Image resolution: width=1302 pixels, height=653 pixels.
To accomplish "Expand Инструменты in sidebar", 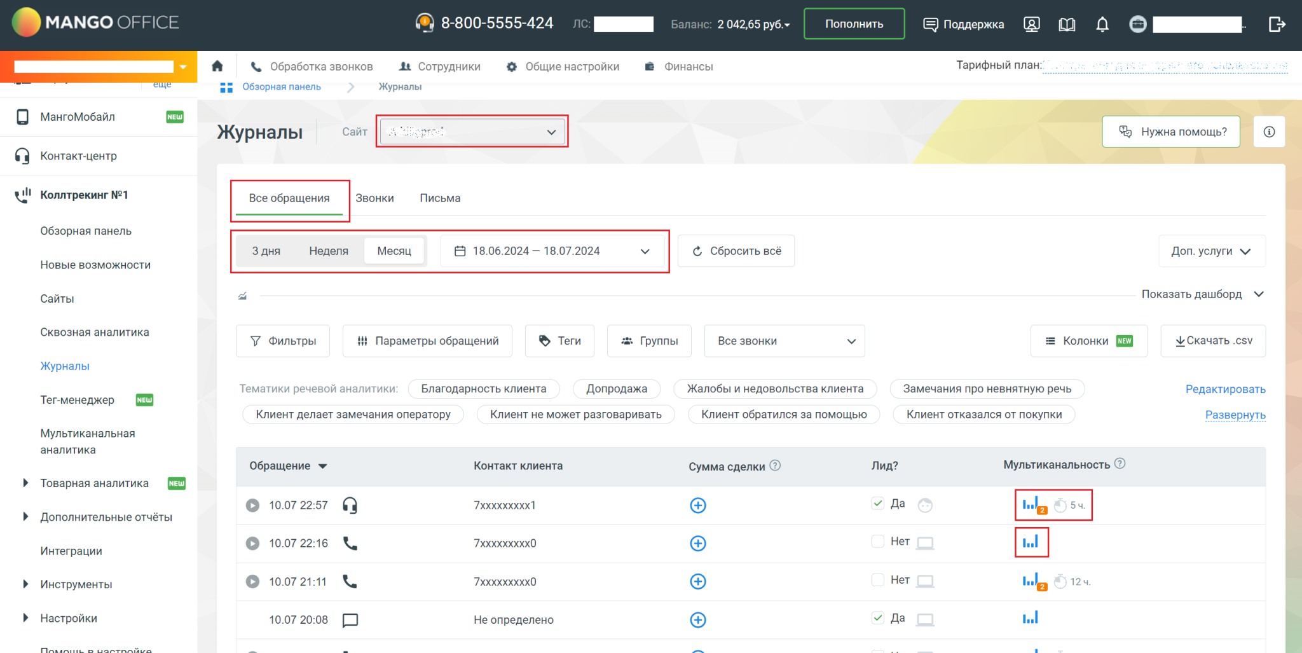I will 25,584.
